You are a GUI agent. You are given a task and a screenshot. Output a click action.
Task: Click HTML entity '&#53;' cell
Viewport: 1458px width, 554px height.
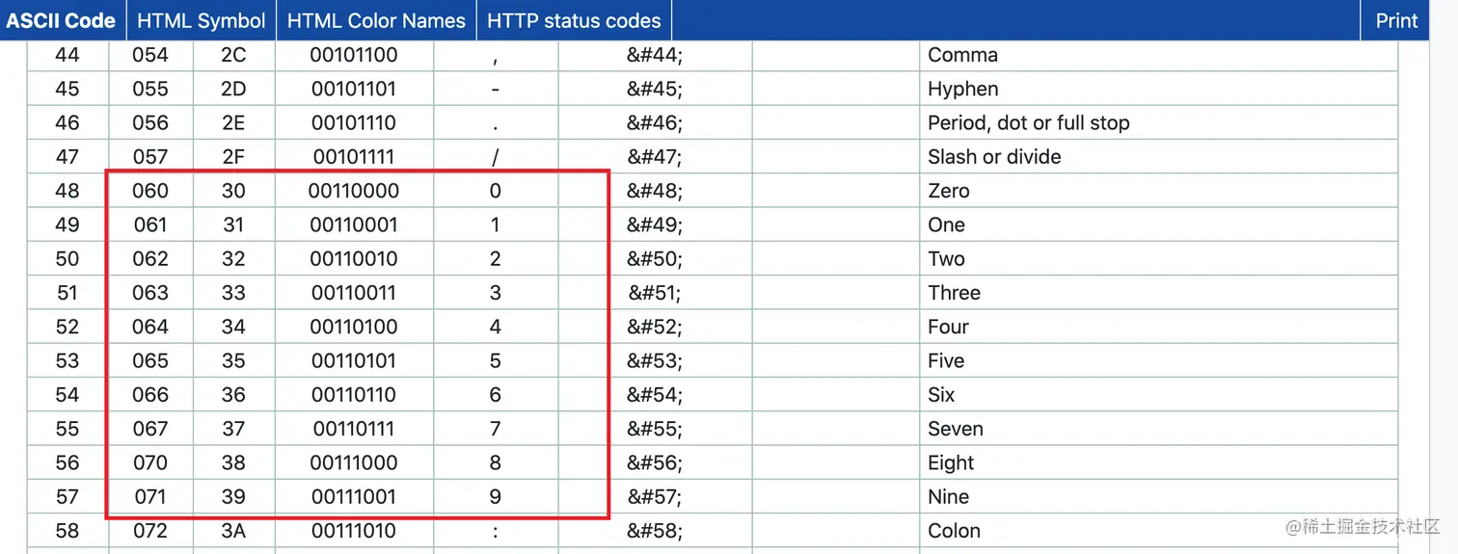coord(655,360)
